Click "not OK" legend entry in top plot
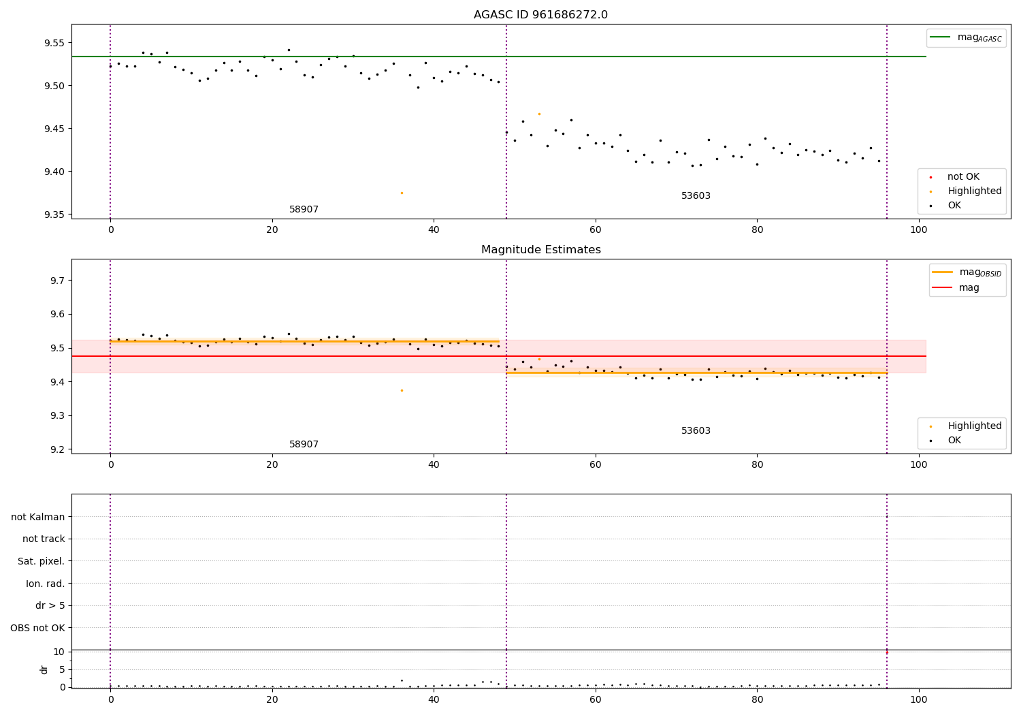 pos(962,177)
